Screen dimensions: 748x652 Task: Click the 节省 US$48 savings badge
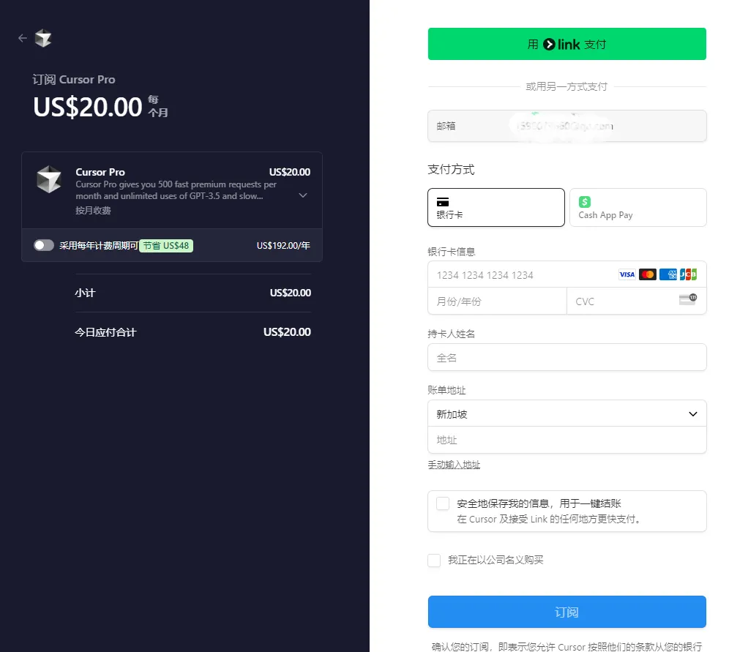click(166, 246)
